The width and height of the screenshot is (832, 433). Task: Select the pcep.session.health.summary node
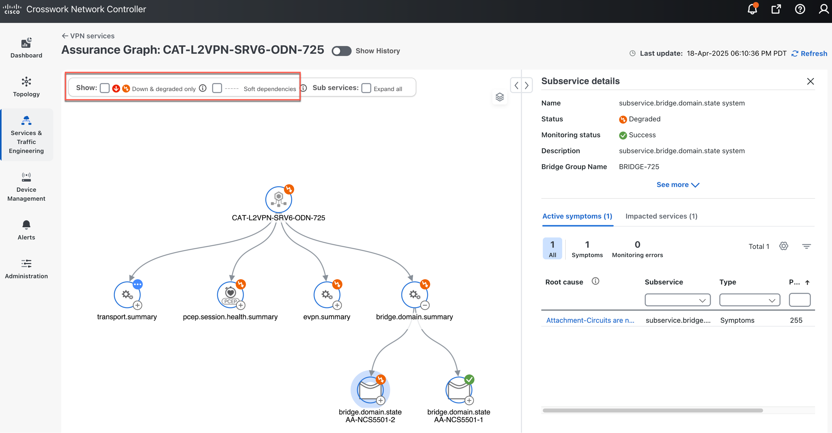point(230,294)
